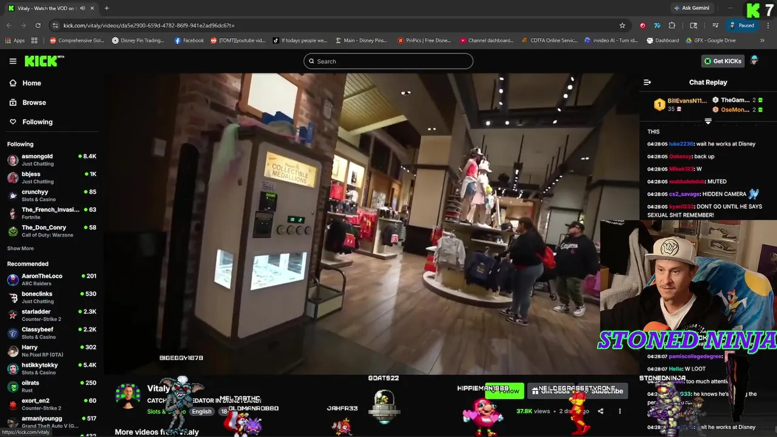Open the Extensions puzzle icon menu
777x437 pixels.
(672, 25)
